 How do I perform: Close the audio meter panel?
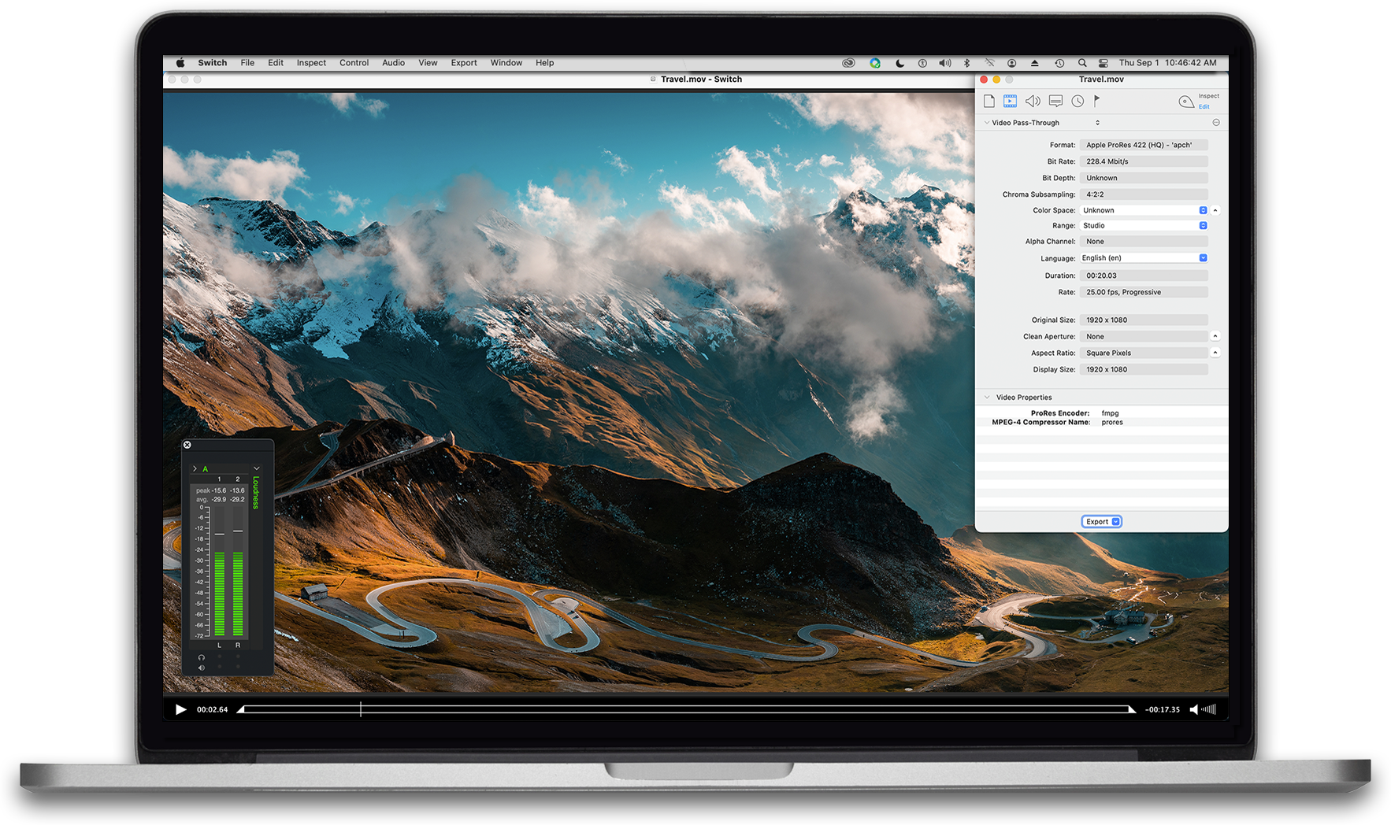coord(187,445)
